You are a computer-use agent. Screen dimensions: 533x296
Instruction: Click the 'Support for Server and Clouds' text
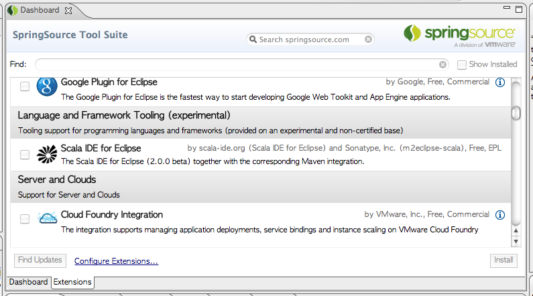point(69,195)
